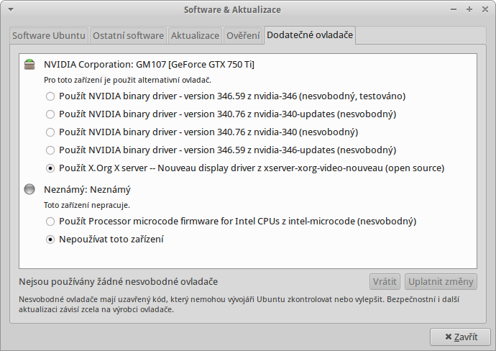Open the Ostatní software tab
496x351 pixels.
[128, 35]
